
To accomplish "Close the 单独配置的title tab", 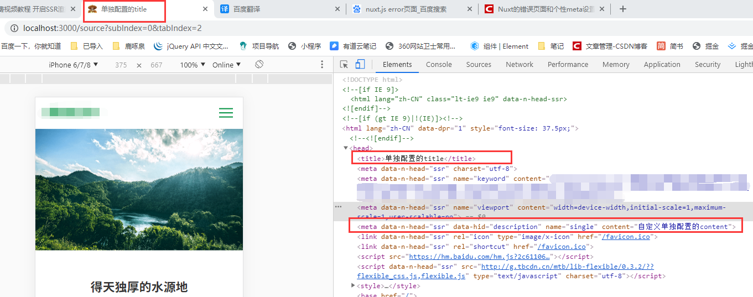I will [x=205, y=9].
